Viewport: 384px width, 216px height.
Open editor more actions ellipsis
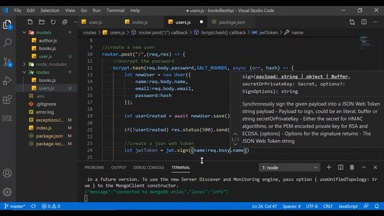coord(375,22)
